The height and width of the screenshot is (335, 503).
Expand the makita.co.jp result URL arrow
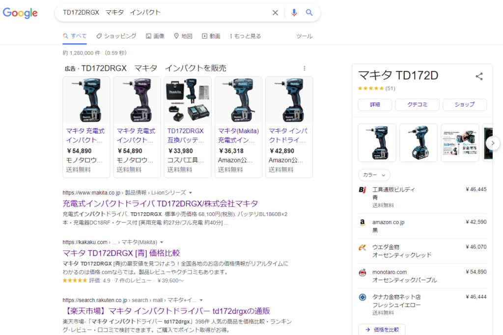[x=191, y=193]
